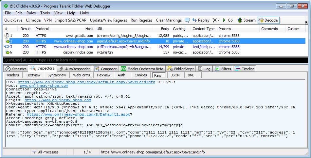This screenshot has height=158, width=311.
Task: Open the Remove sessions X dropdown
Action: pyautogui.click(x=216, y=20)
